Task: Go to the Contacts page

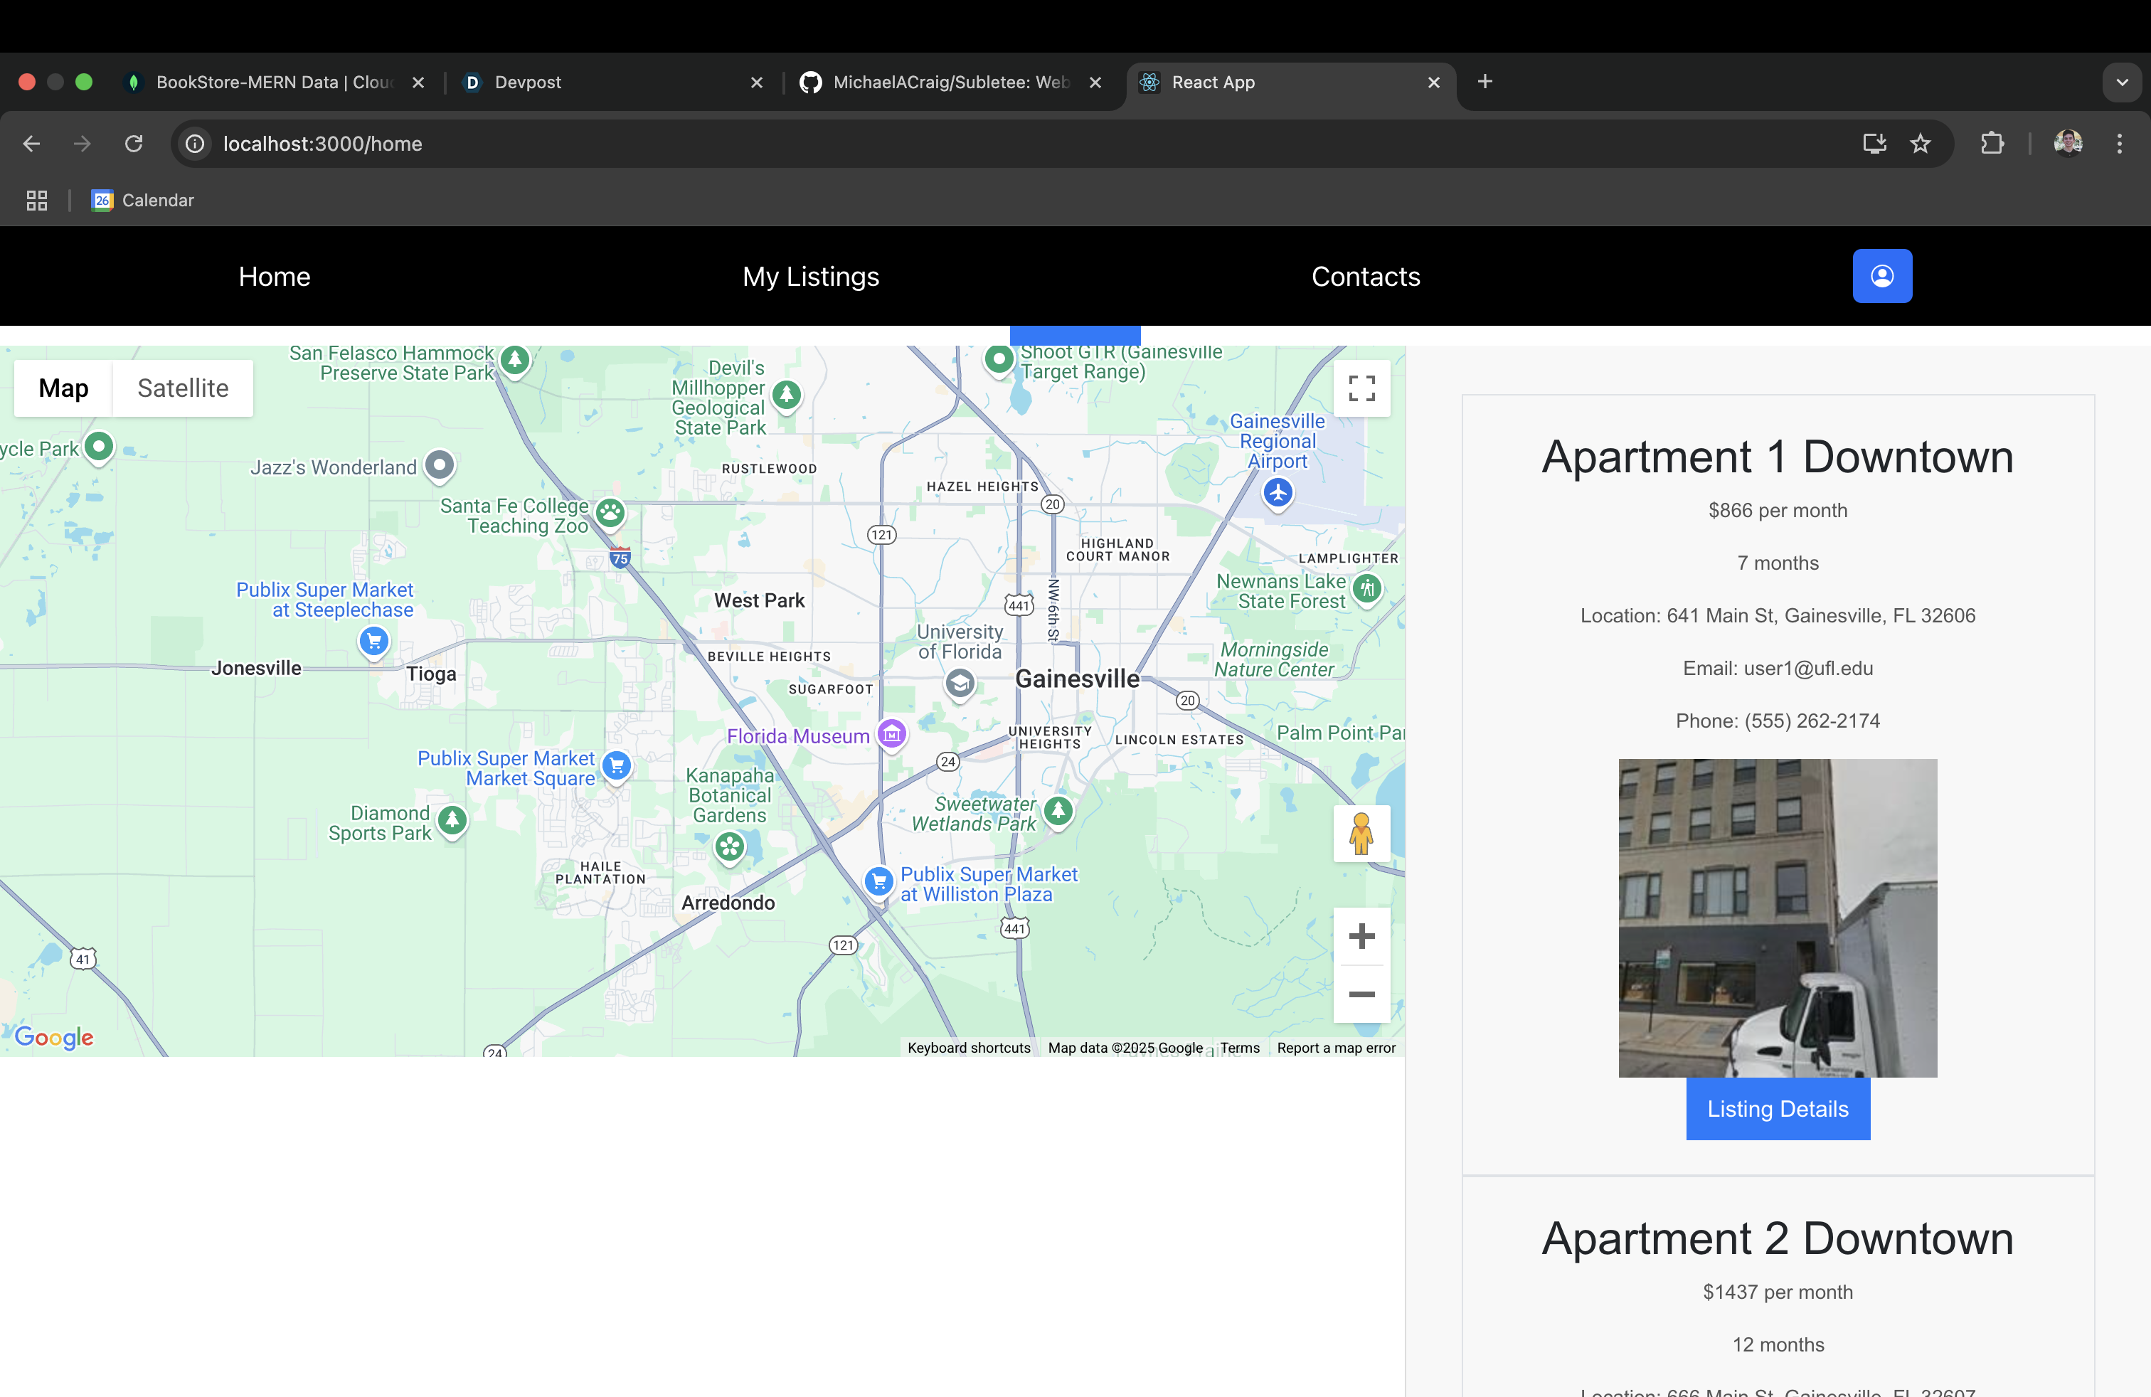Action: [x=1366, y=277]
